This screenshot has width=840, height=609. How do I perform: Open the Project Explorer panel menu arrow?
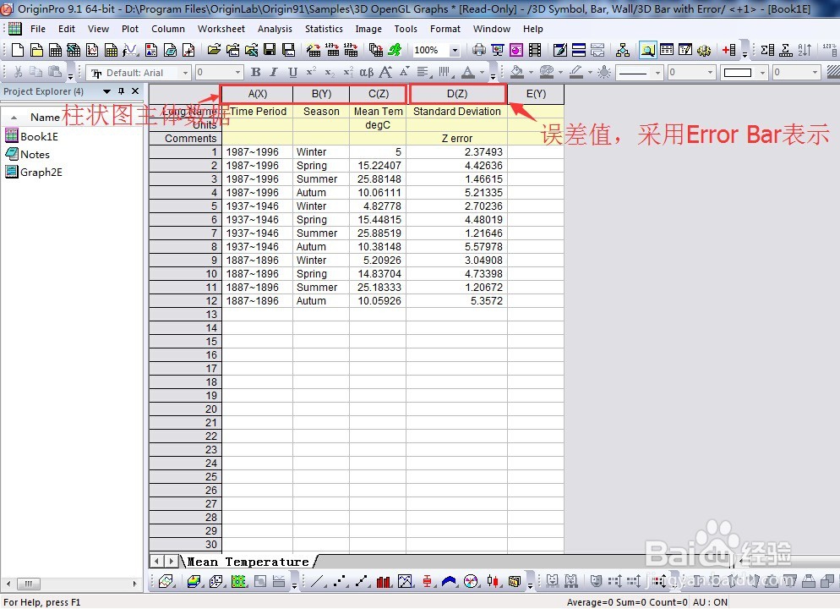pos(106,91)
